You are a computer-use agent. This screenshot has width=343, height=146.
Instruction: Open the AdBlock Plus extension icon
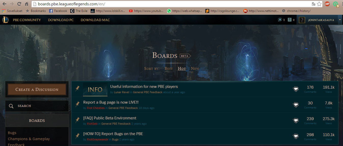point(327,4)
